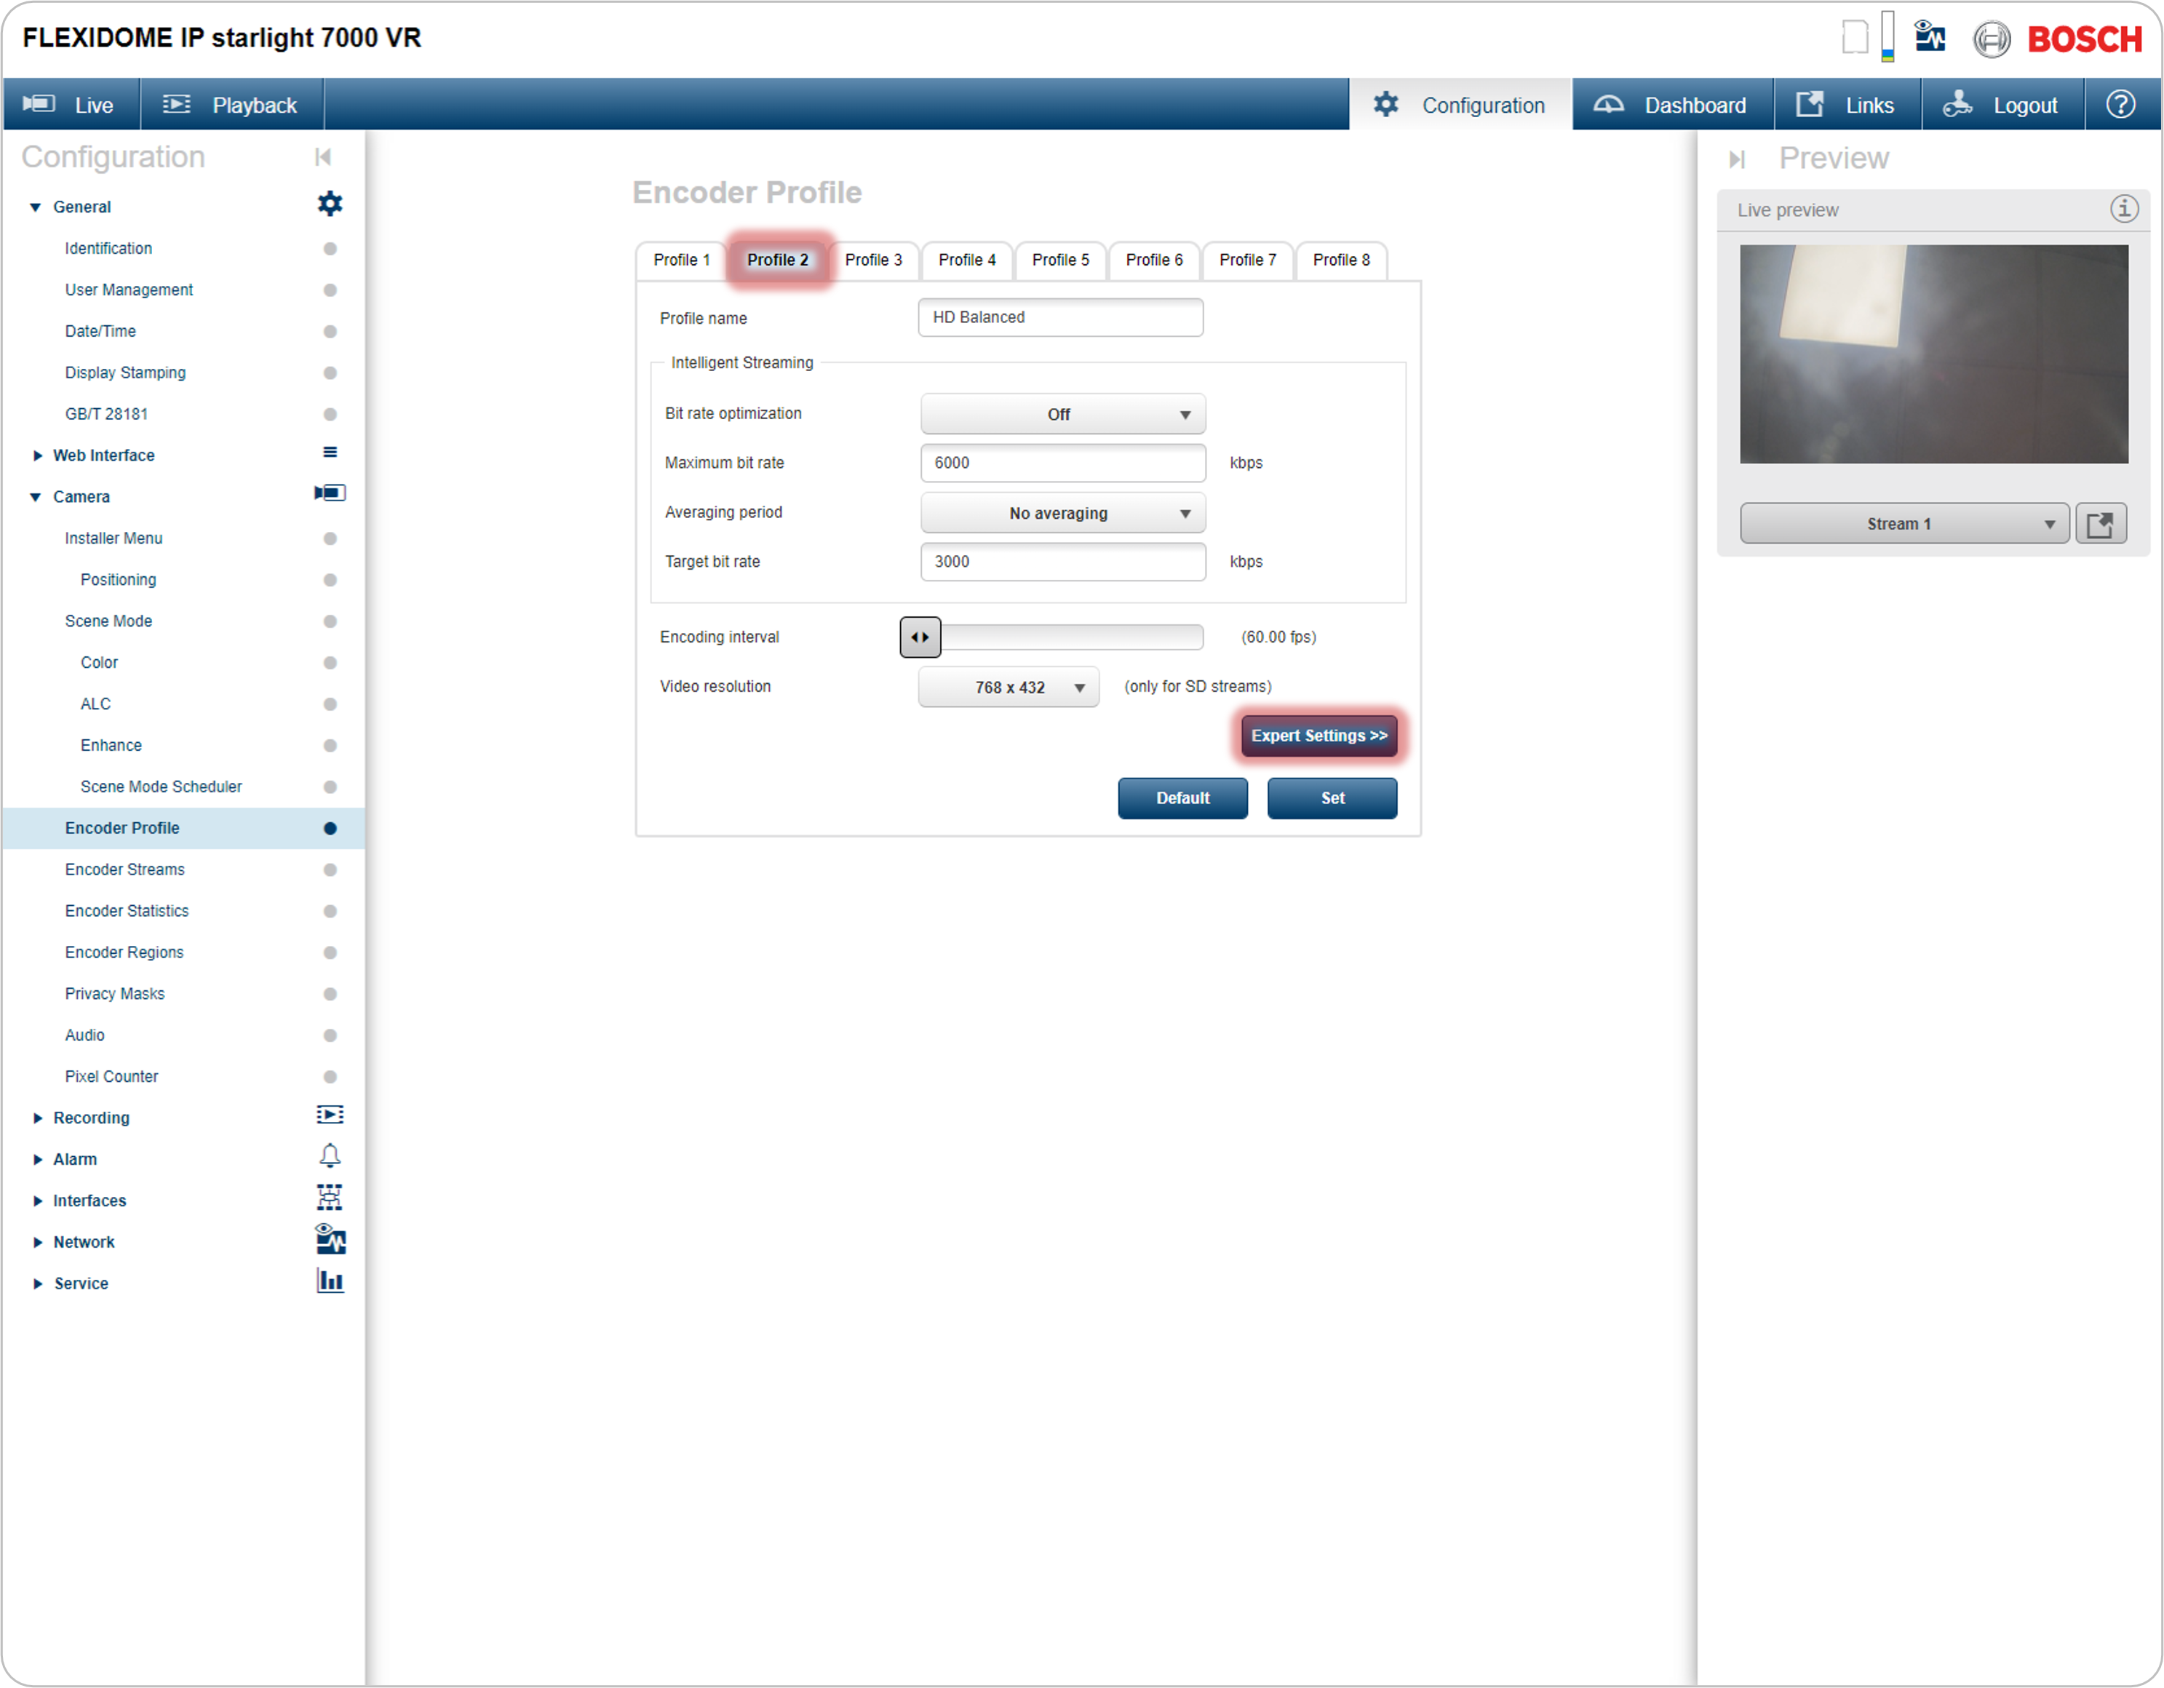Open the Links page
The height and width of the screenshot is (1688, 2164).
[x=1847, y=105]
